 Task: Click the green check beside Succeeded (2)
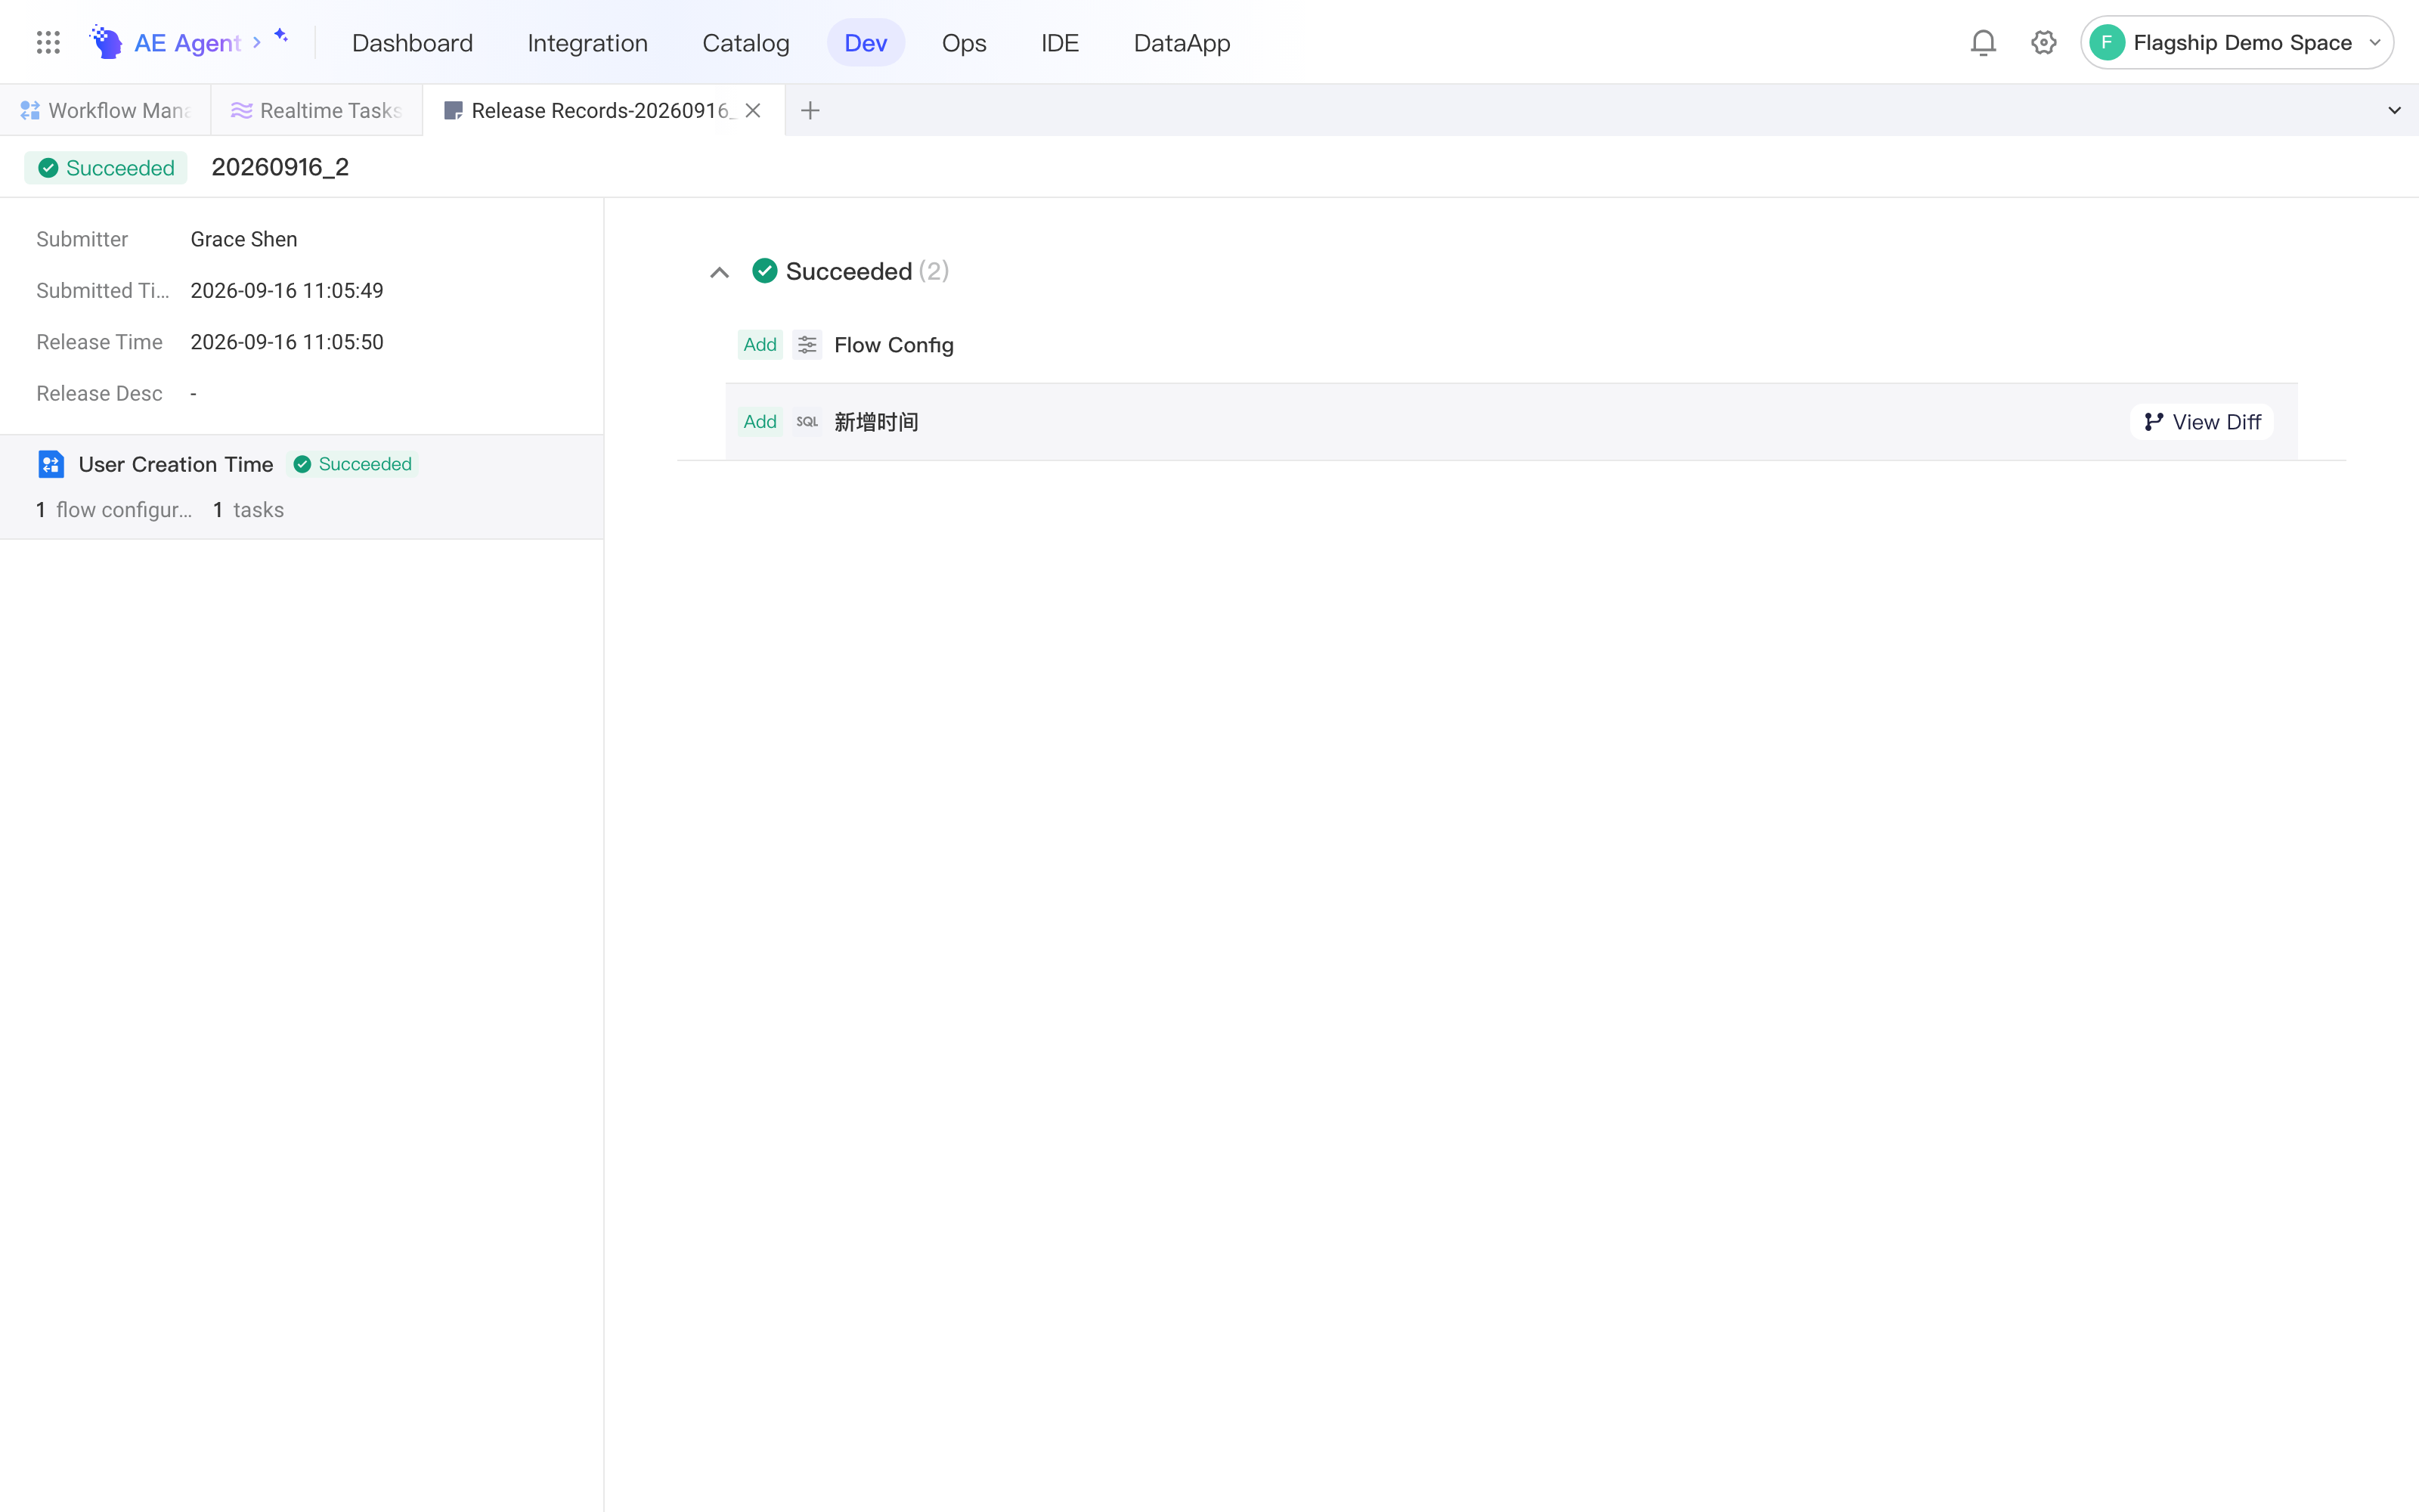pyautogui.click(x=765, y=271)
